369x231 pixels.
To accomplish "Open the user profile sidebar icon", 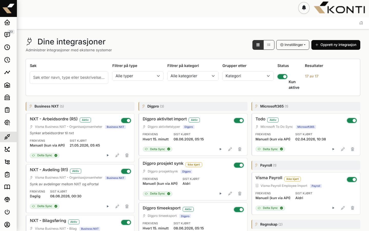I will (x=7, y=225).
